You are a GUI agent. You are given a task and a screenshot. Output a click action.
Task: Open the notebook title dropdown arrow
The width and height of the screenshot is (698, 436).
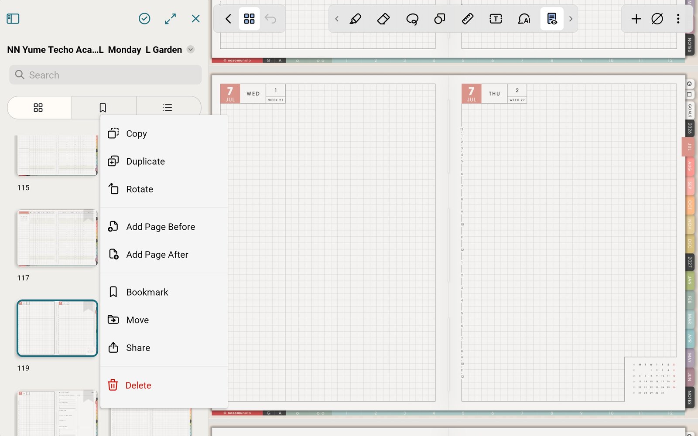pyautogui.click(x=191, y=50)
